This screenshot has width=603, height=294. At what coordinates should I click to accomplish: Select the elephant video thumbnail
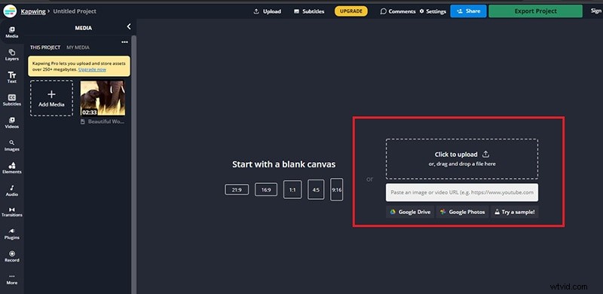click(x=103, y=98)
